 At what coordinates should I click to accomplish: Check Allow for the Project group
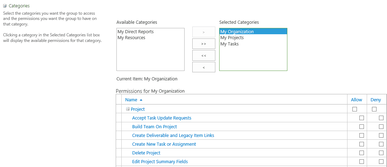coord(355,109)
